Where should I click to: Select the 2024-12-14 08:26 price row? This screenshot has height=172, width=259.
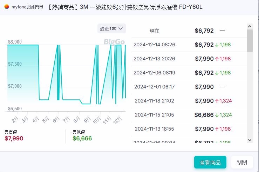tap(189, 45)
